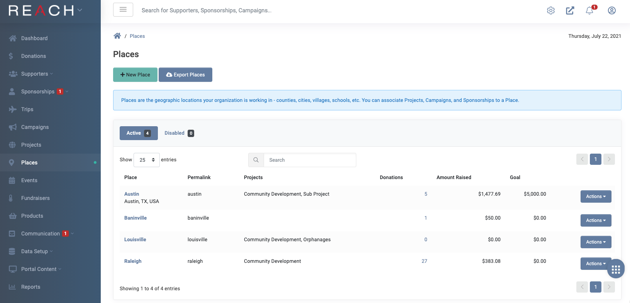
Task: Open the floating apps grid button
Action: (616, 269)
